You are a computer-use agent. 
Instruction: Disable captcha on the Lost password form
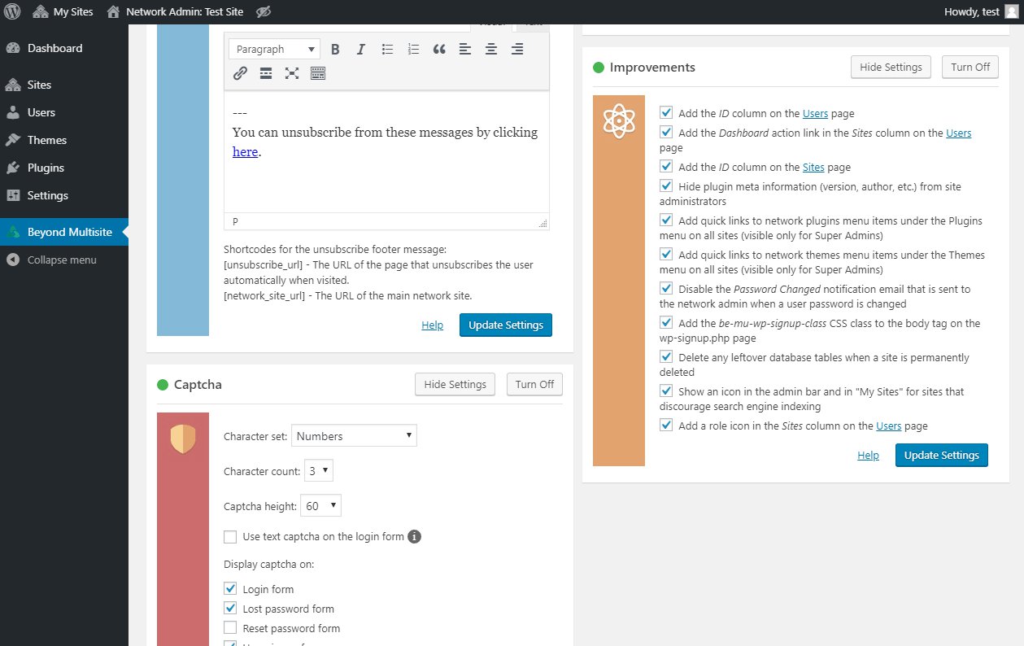click(x=230, y=608)
